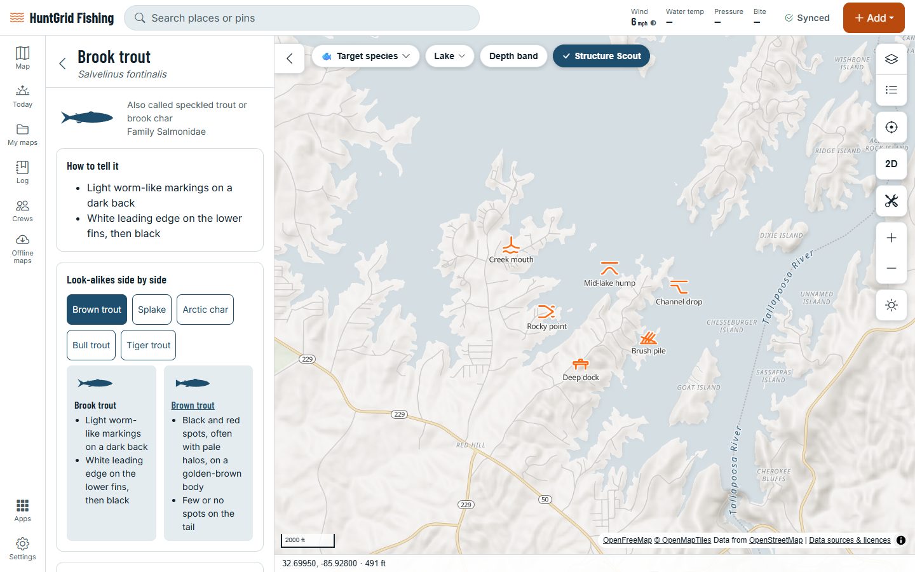
Task: Open the Today forecast sidebar item
Action: pos(22,96)
